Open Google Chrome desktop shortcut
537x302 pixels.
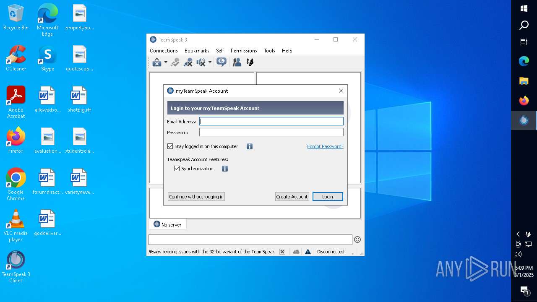pyautogui.click(x=16, y=185)
